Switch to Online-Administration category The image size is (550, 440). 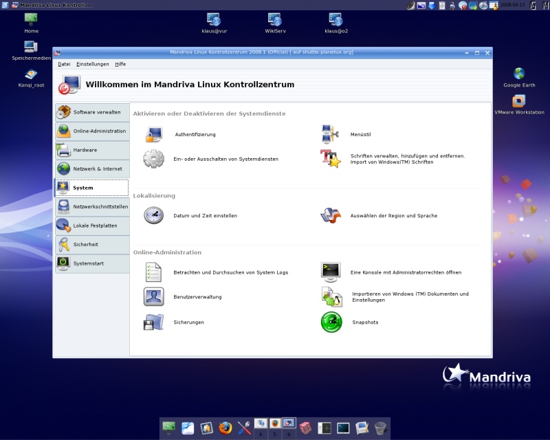[92, 131]
